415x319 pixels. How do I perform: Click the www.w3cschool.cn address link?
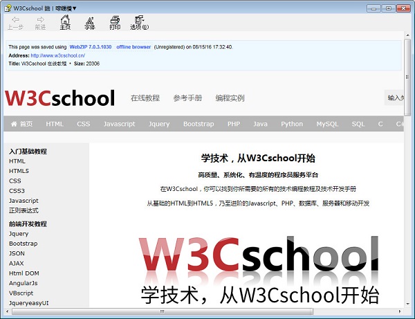[x=57, y=55]
